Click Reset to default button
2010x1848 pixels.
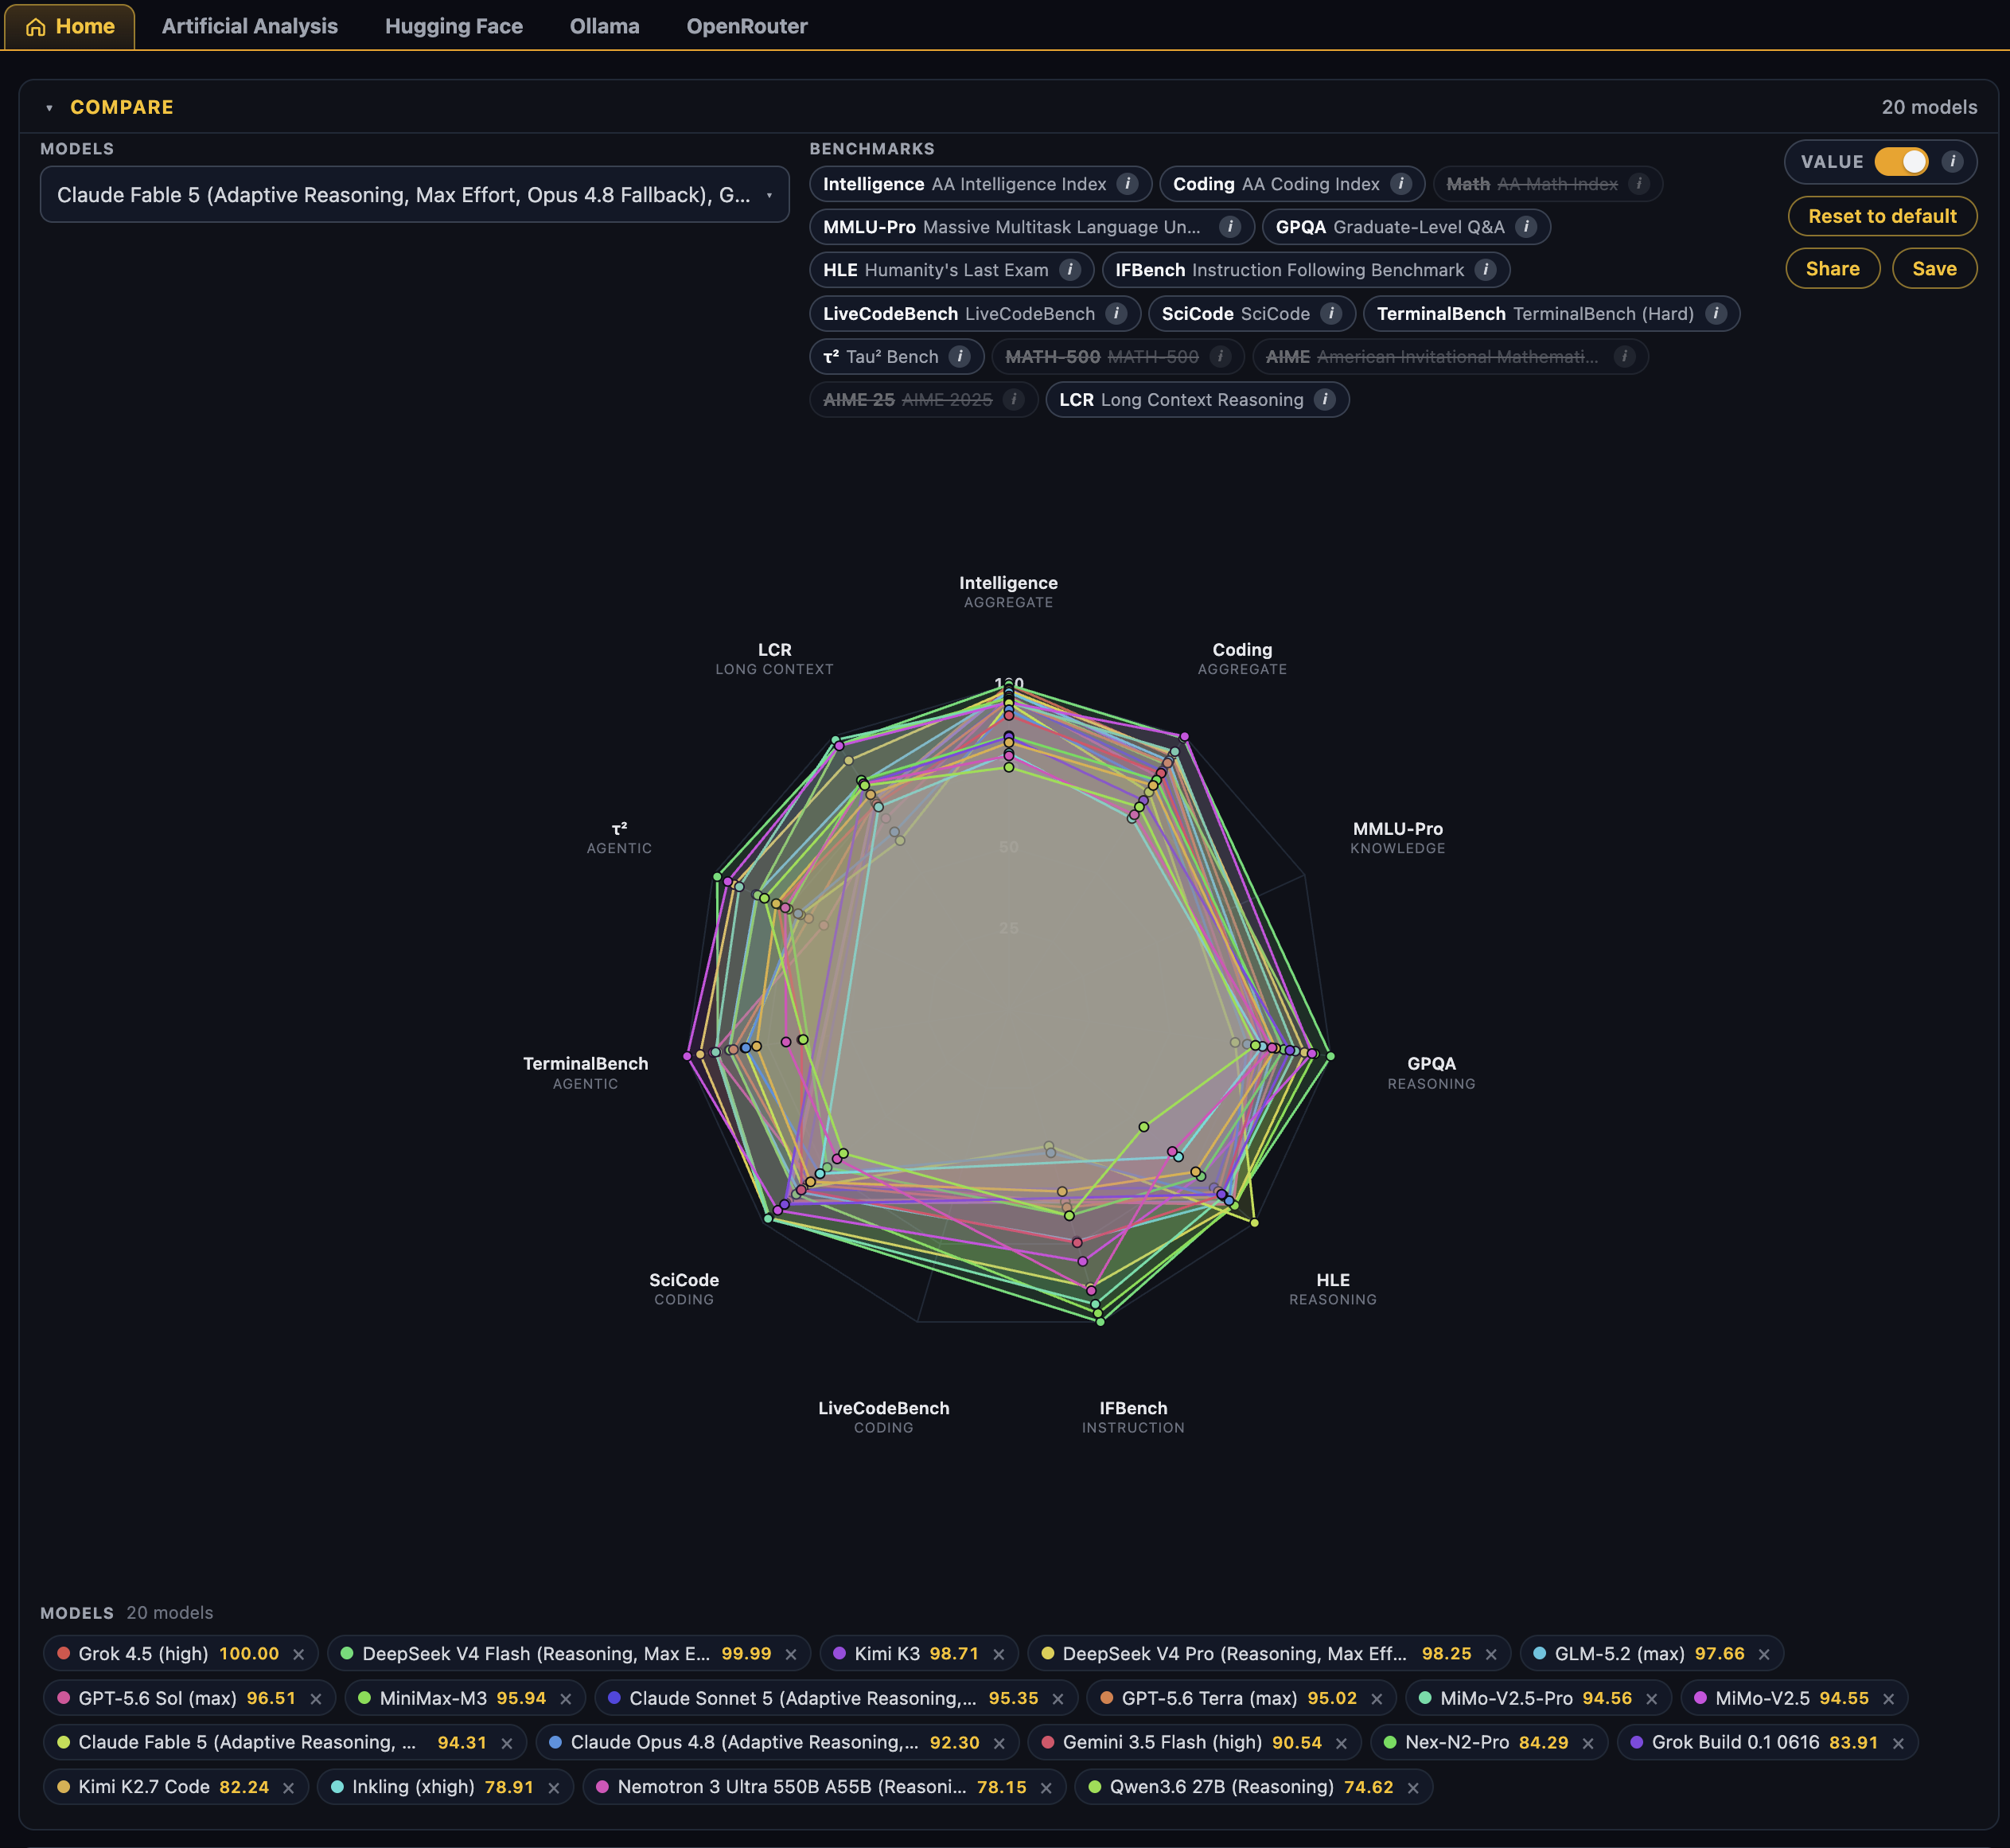pos(1882,216)
